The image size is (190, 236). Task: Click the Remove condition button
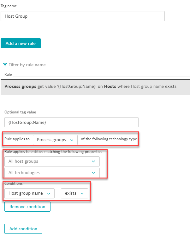(27, 207)
